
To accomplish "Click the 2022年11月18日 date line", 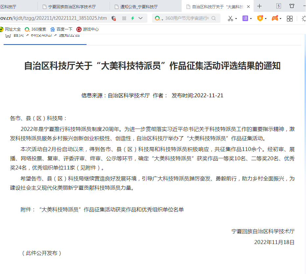I will [274, 242].
